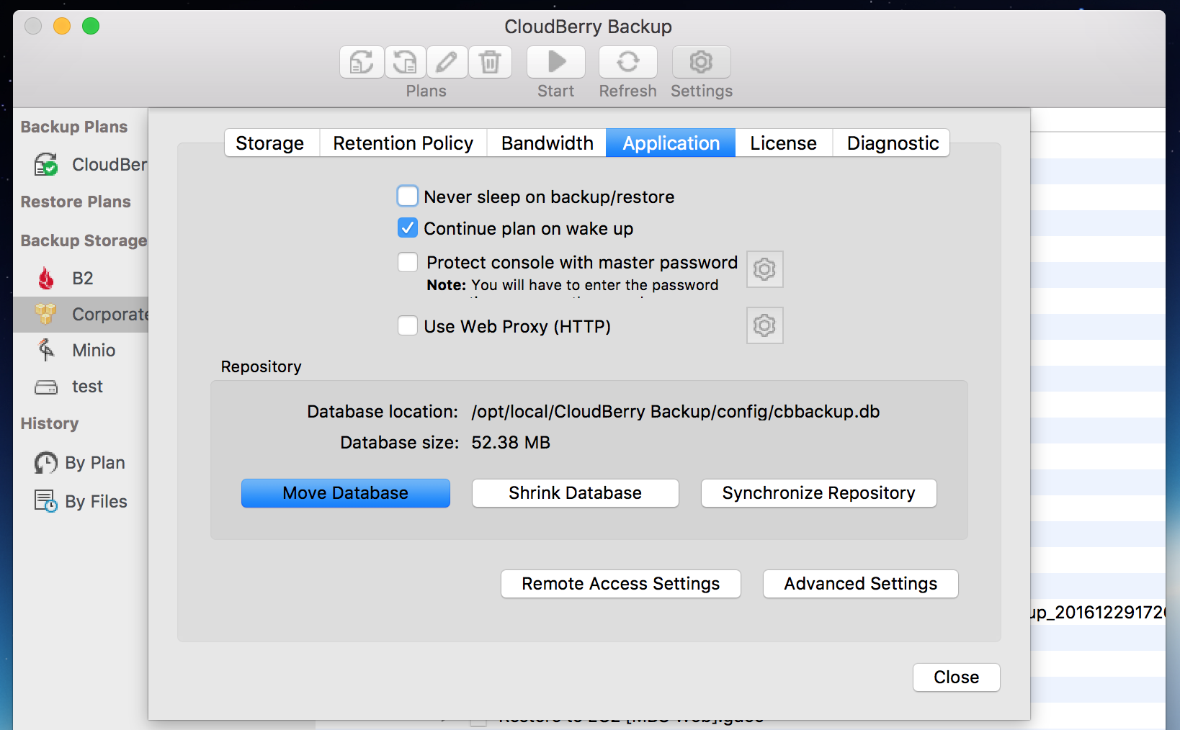
Task: Click the Refresh toolbar icon
Action: (x=628, y=62)
